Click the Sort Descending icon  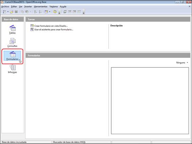point(40,12)
